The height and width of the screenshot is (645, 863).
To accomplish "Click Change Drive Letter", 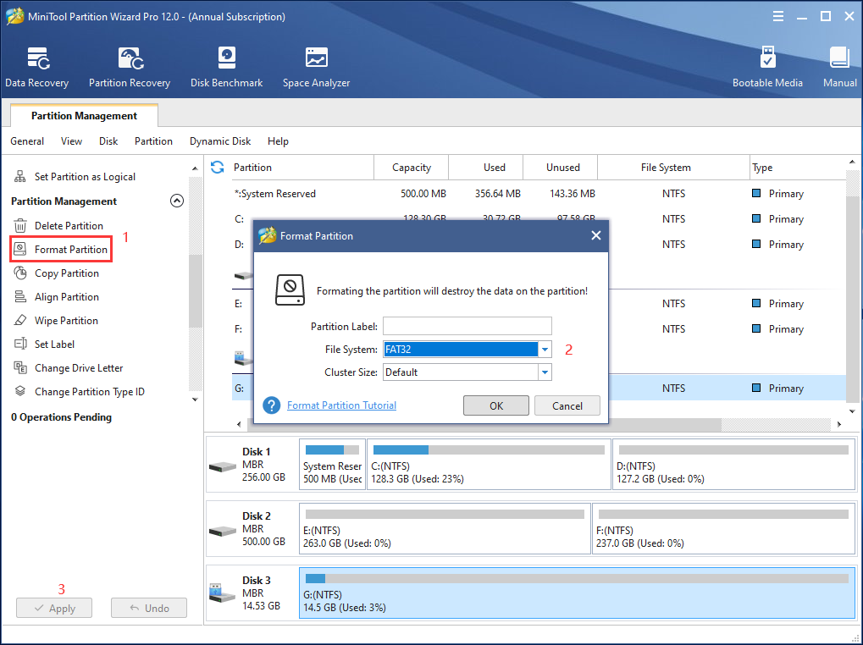I will (x=69, y=368).
